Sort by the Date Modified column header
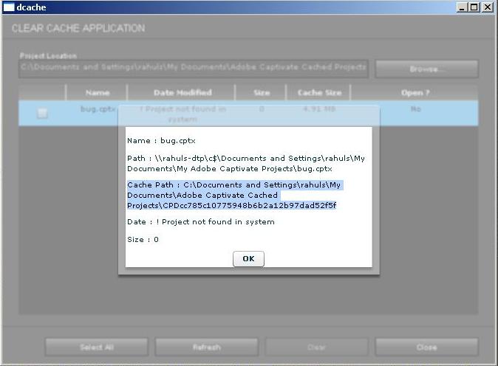This screenshot has height=366, width=498. coord(182,93)
